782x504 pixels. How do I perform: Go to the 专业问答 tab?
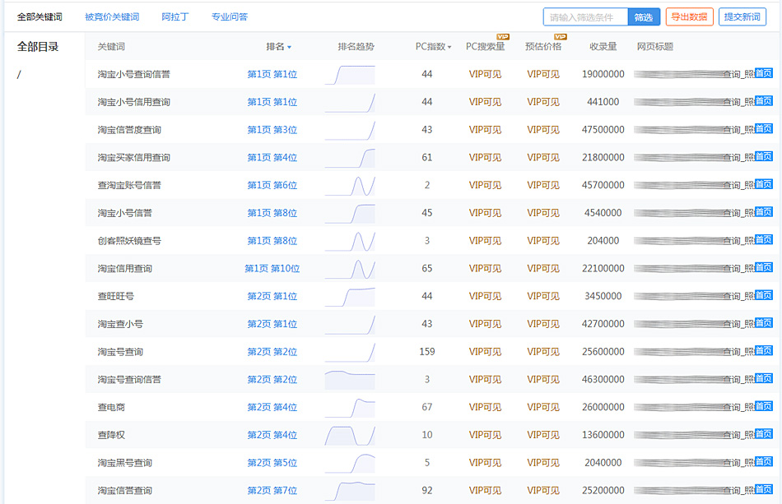[x=230, y=17]
